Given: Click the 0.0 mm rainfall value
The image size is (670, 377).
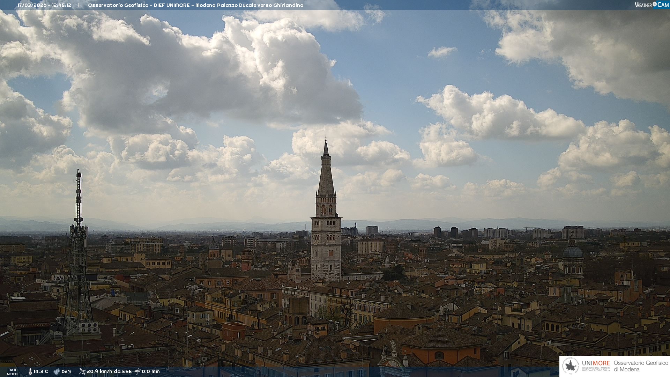Looking at the screenshot, I should 150,371.
